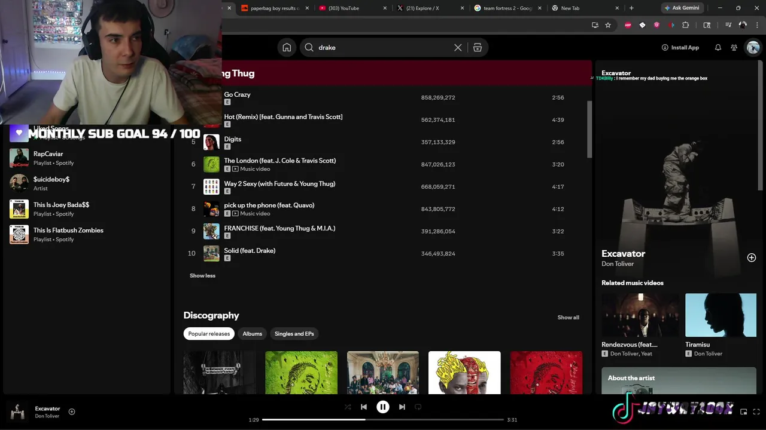Screen dimensions: 766x430
Task: Enter full screen player
Action: [x=757, y=411]
